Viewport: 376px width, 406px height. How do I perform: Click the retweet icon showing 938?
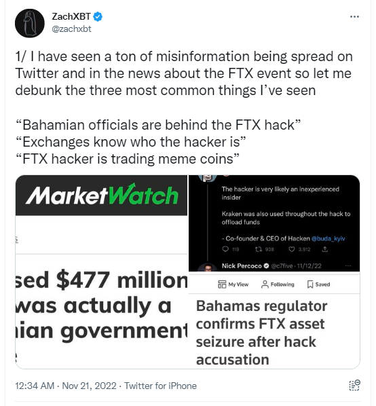point(259,249)
